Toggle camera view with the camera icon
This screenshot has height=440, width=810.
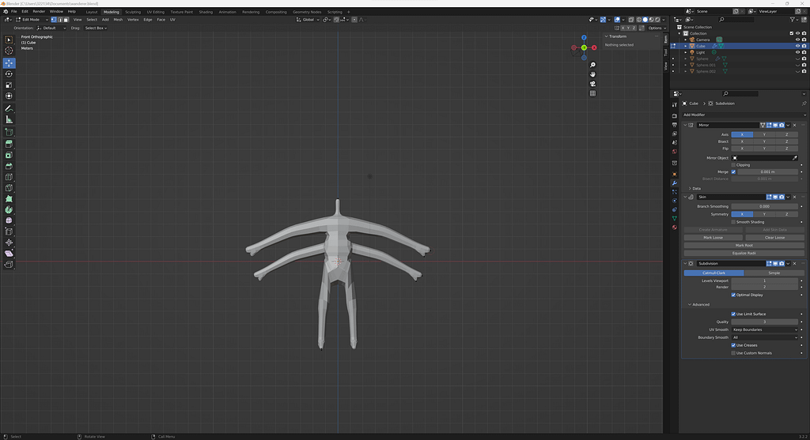coord(592,84)
